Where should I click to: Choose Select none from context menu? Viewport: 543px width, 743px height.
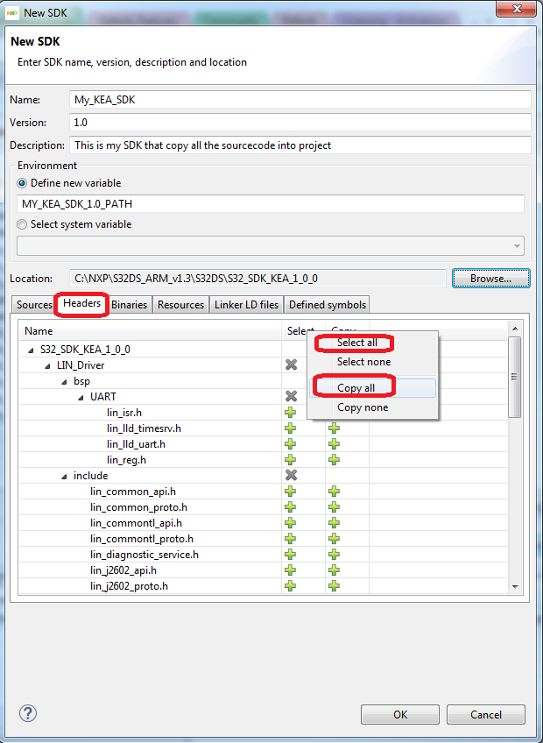point(363,362)
